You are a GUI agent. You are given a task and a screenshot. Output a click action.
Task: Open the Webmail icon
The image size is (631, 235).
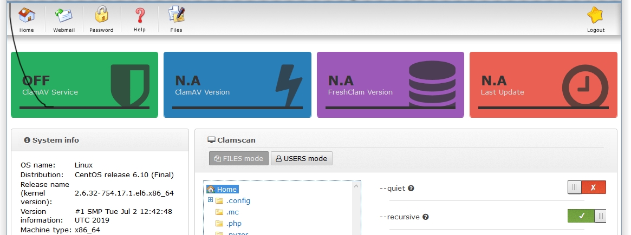coord(63,19)
